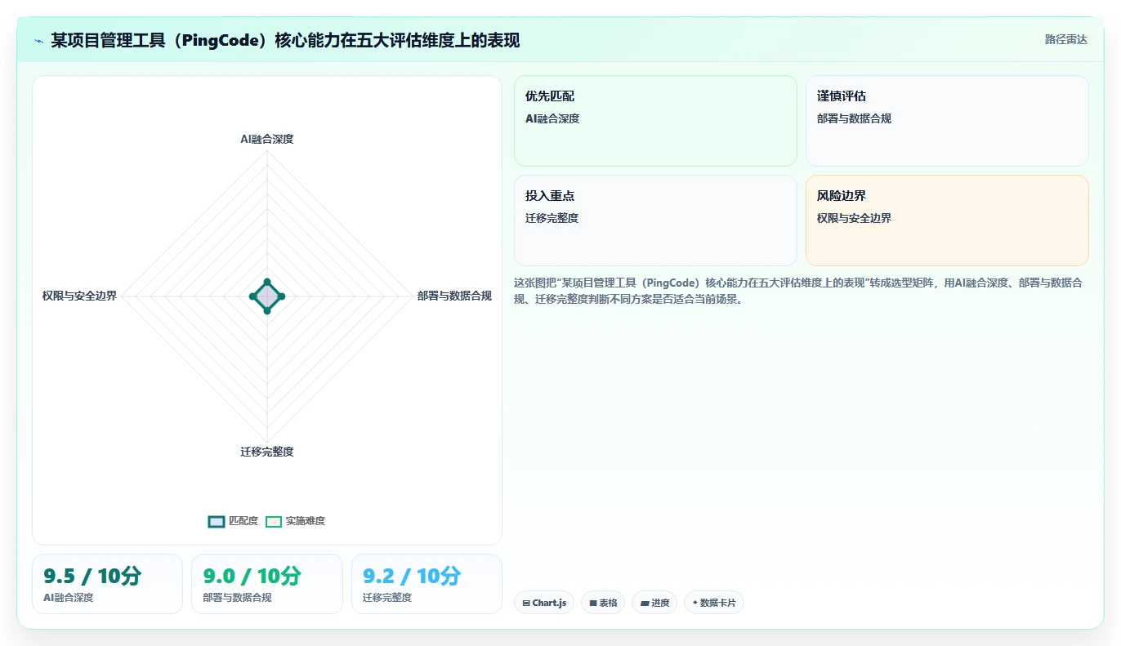Select the 表格 tag chip
Screen dimensions: 1121x646
[603, 603]
